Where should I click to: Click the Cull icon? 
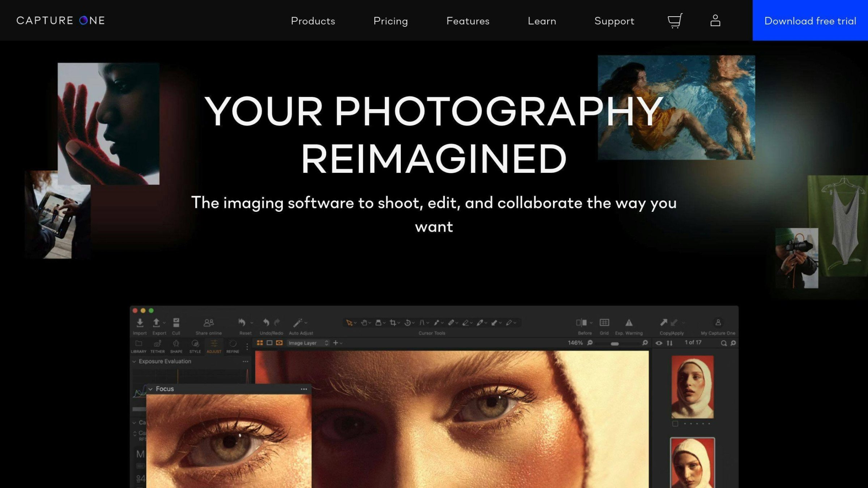[x=176, y=322]
